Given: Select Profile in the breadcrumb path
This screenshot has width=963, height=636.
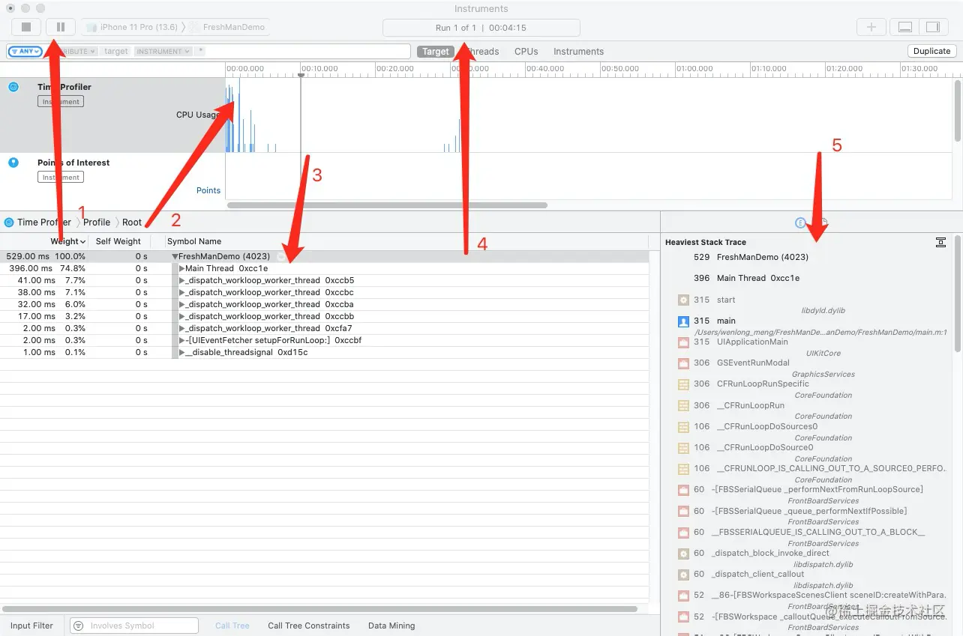Looking at the screenshot, I should pyautogui.click(x=97, y=222).
